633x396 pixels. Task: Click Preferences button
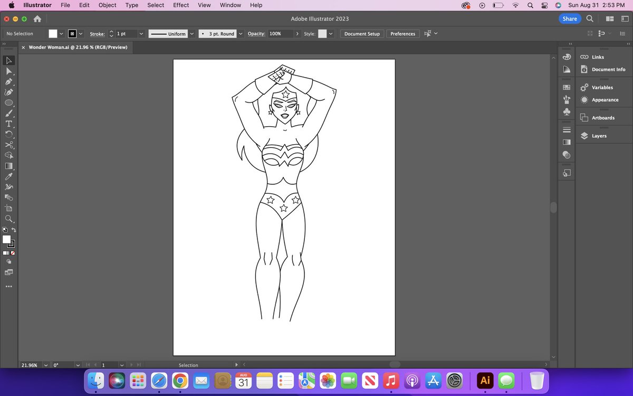tap(403, 34)
